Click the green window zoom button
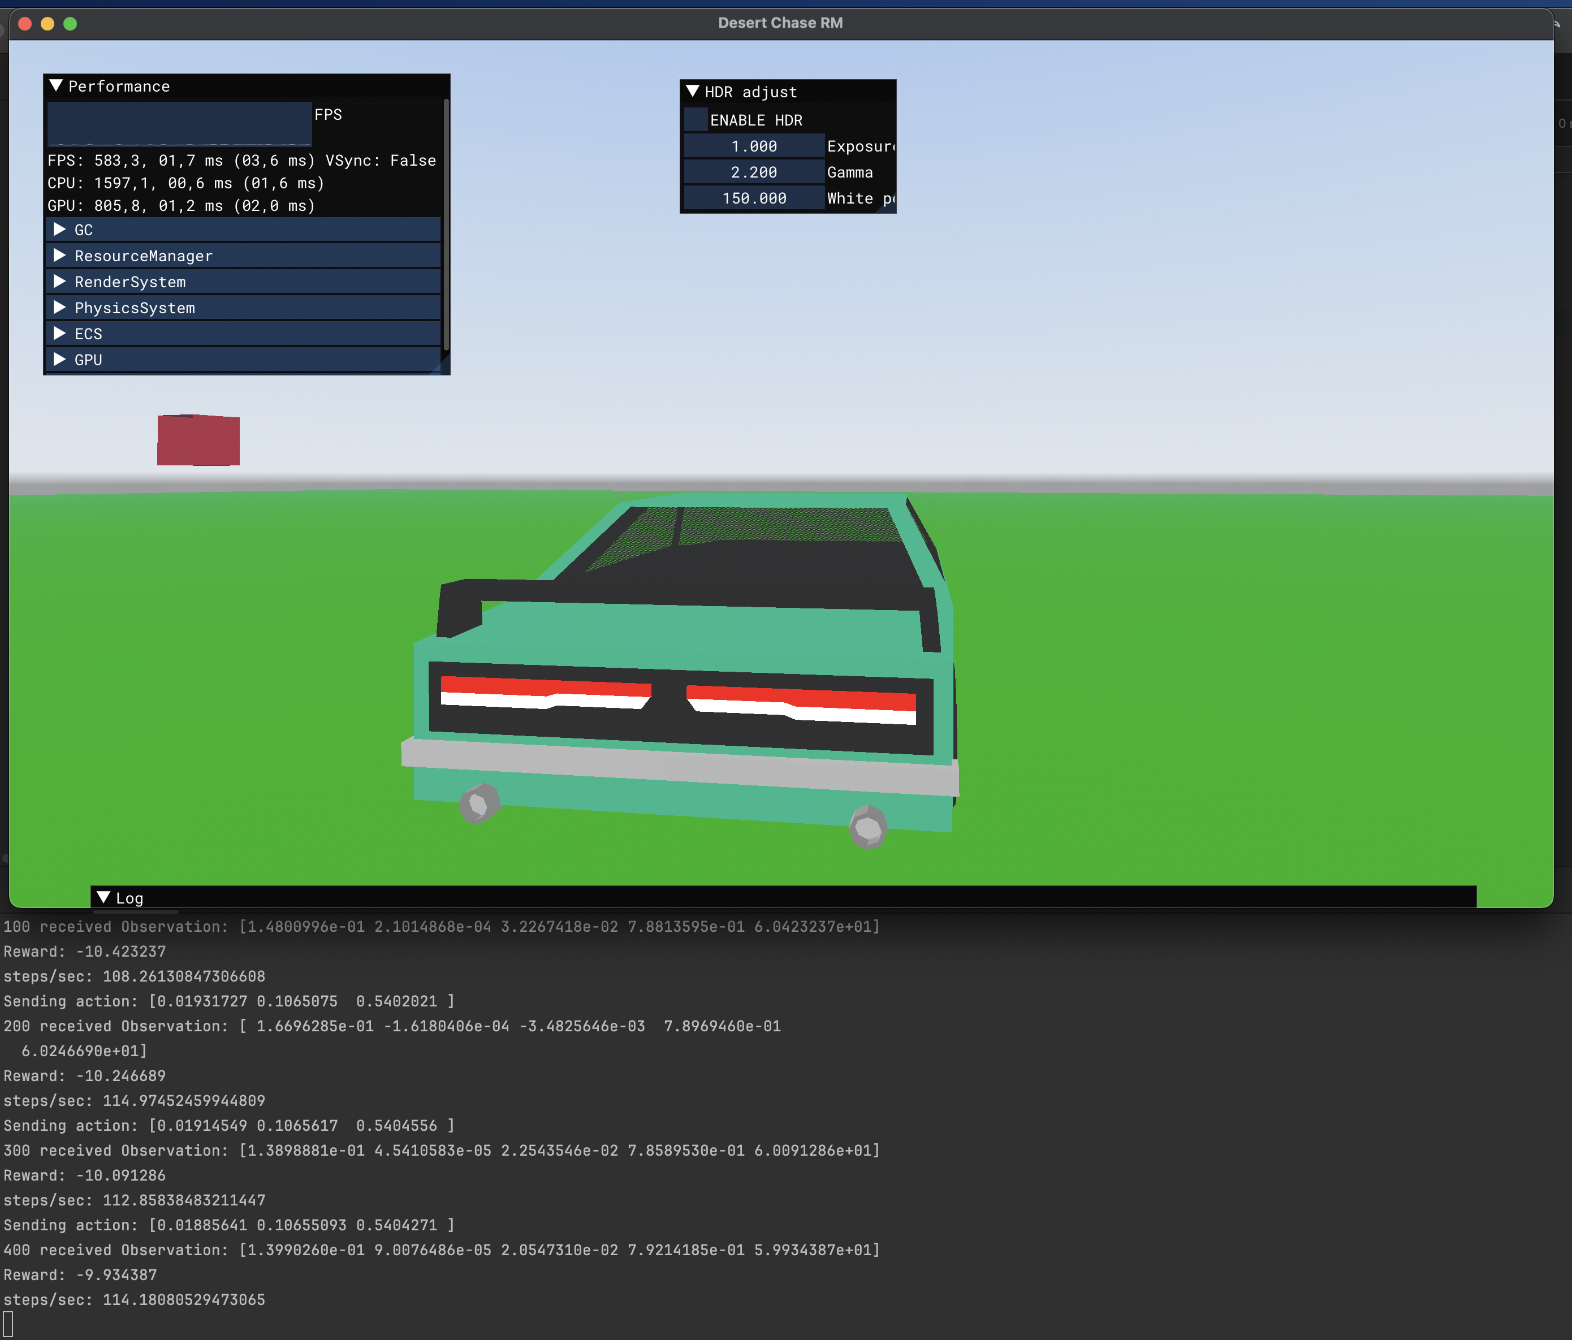This screenshot has width=1572, height=1340. tap(71, 24)
